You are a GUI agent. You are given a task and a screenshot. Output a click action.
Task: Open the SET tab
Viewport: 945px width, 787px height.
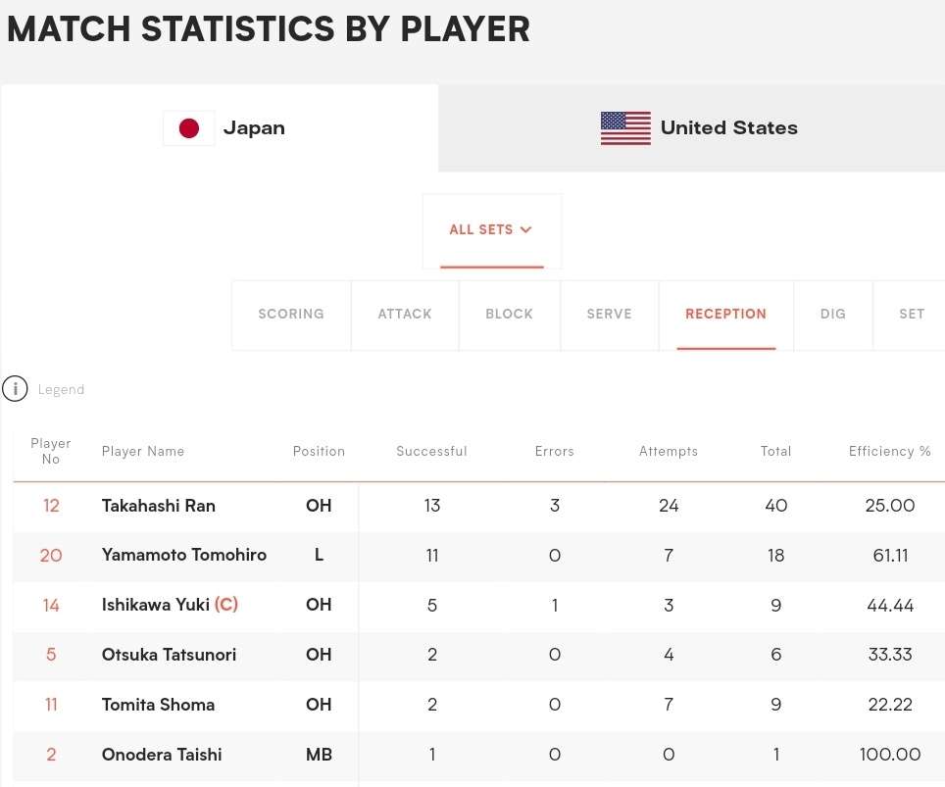point(912,315)
